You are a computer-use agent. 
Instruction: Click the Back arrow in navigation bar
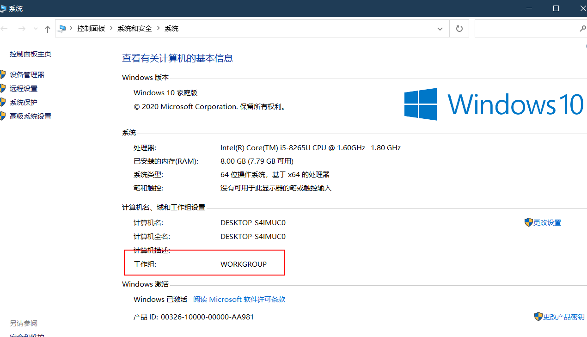point(4,29)
